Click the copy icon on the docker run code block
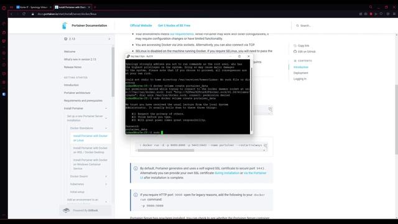The height and width of the screenshot is (224, 398). coord(266,145)
